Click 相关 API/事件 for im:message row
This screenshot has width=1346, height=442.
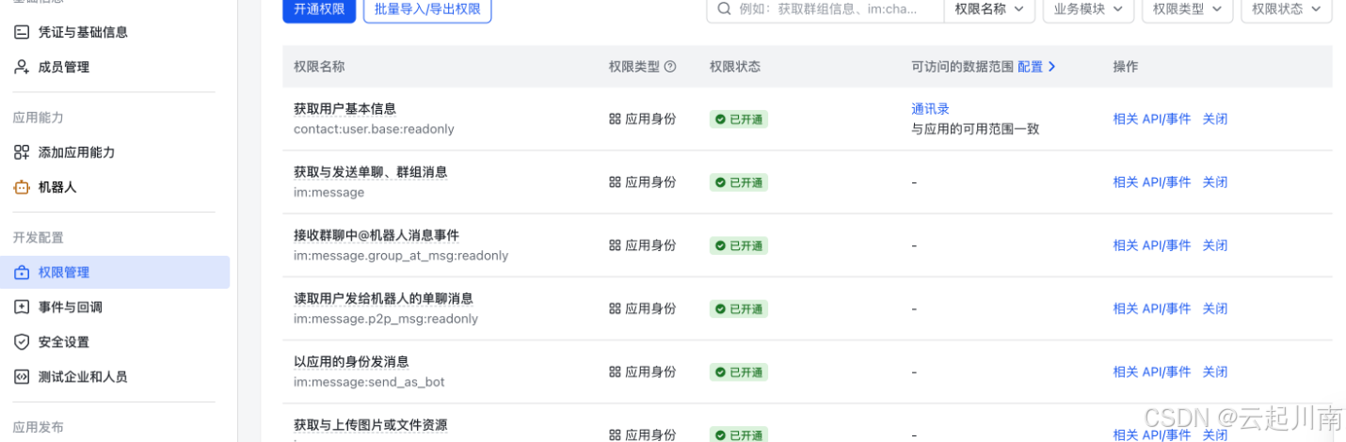[1151, 182]
